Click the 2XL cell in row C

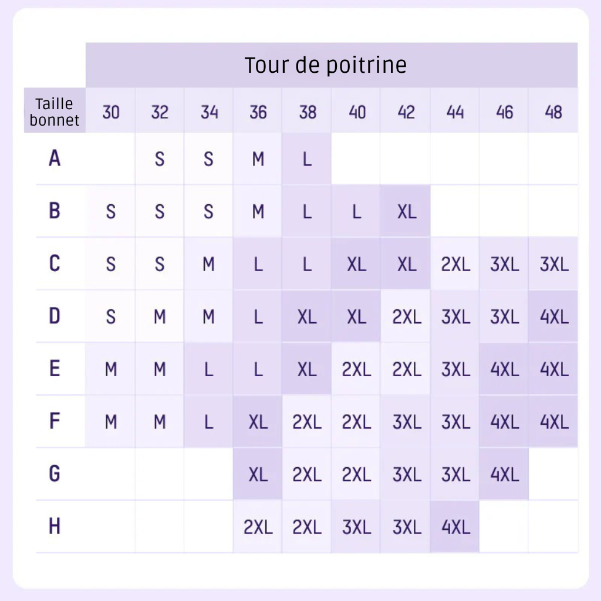tap(455, 264)
